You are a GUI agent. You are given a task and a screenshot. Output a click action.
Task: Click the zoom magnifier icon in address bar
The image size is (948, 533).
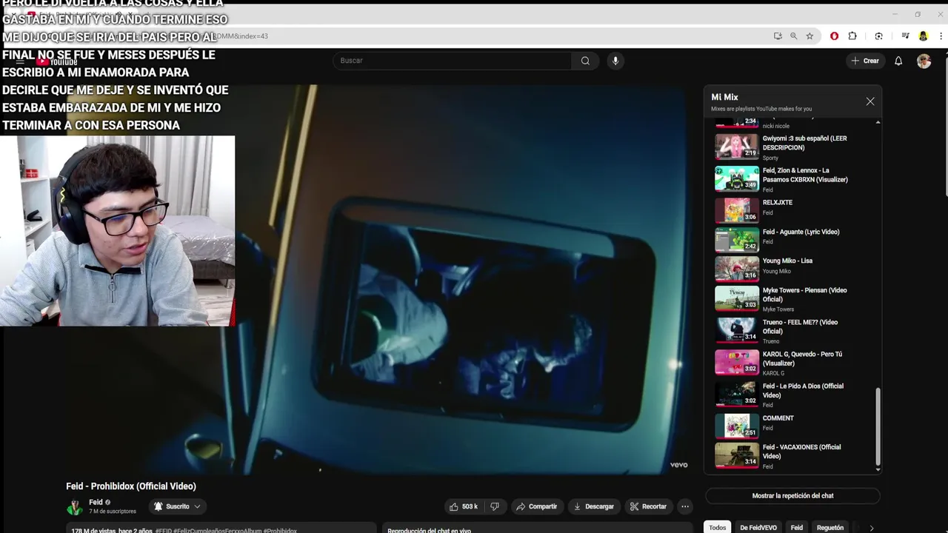click(x=794, y=36)
